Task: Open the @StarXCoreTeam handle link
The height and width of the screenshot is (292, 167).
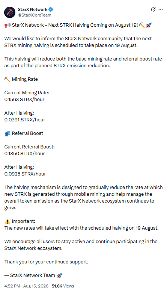Action: point(35,15)
